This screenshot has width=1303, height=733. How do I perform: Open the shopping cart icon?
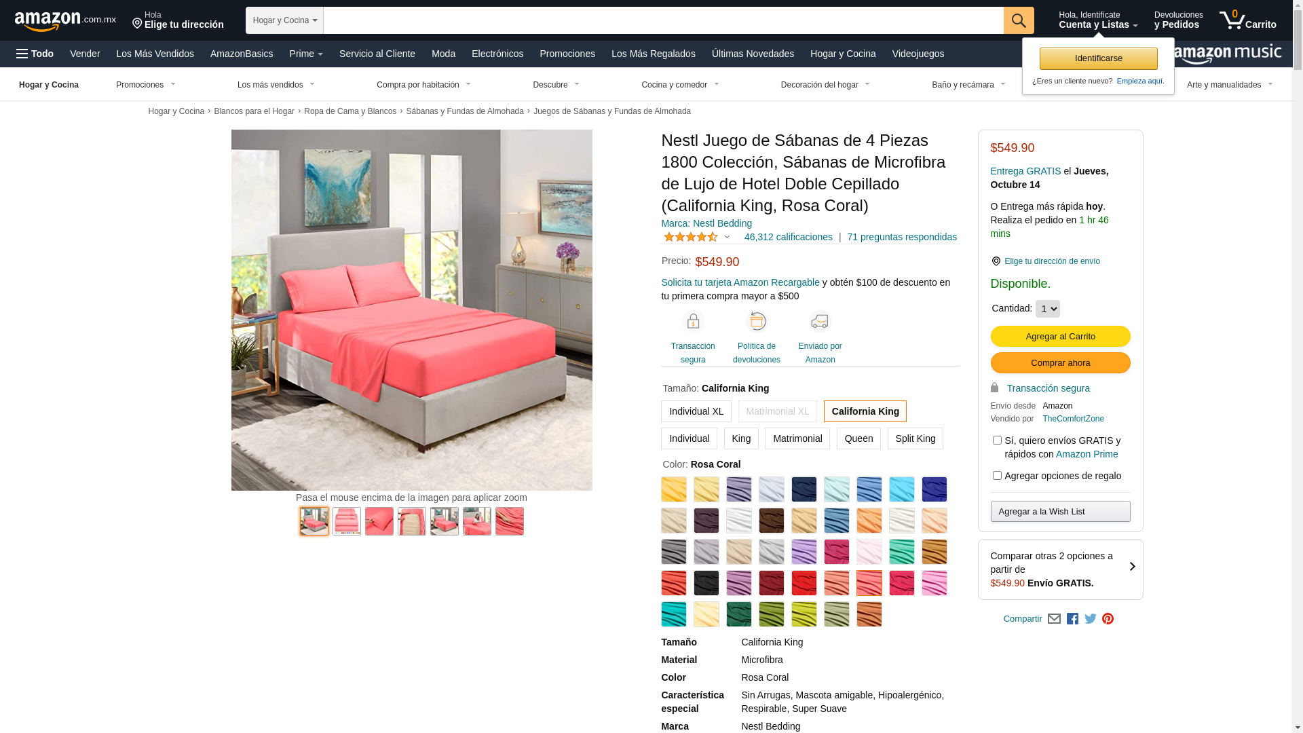point(1247,20)
